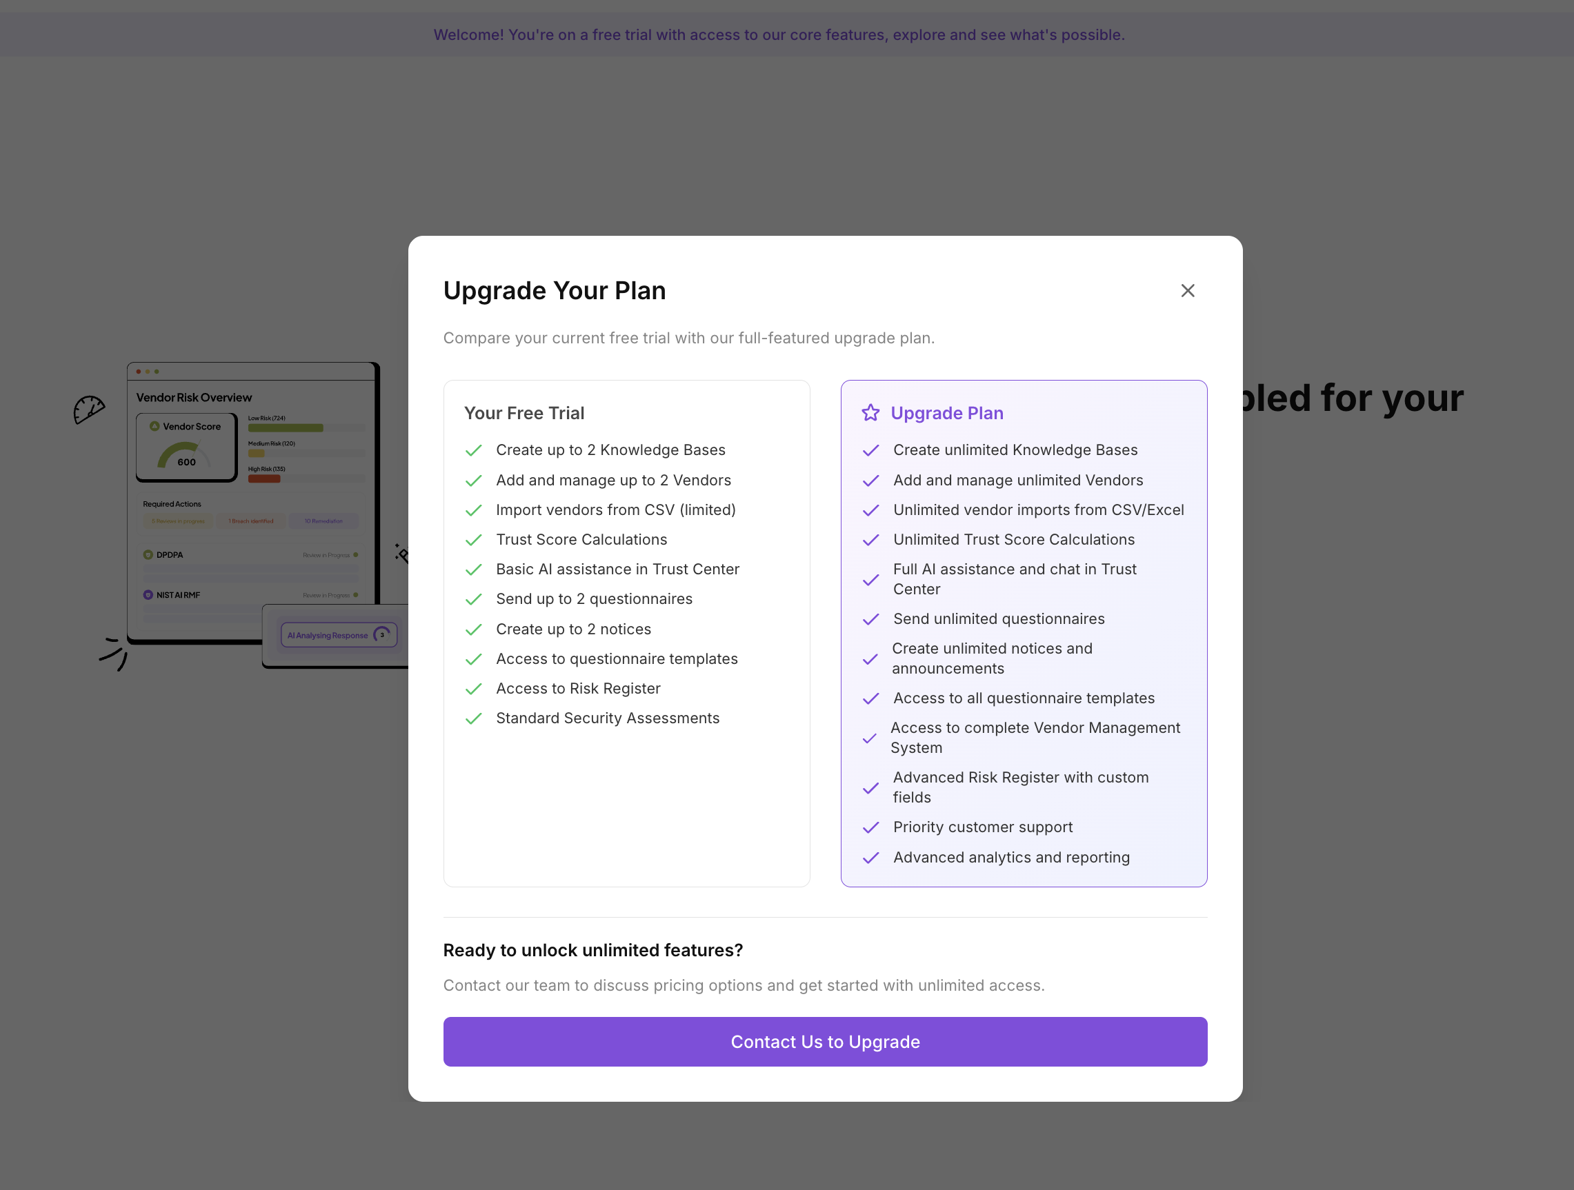Image resolution: width=1574 pixels, height=1190 pixels.
Task: Click the Vendor Score 600 gauge
Action: (x=186, y=447)
